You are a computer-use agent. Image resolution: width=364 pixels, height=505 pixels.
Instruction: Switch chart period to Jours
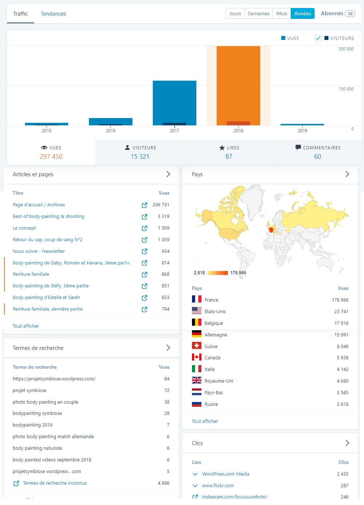click(x=235, y=13)
